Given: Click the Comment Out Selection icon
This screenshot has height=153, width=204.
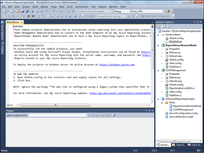Looking at the screenshot, I should [x=38, y=16].
